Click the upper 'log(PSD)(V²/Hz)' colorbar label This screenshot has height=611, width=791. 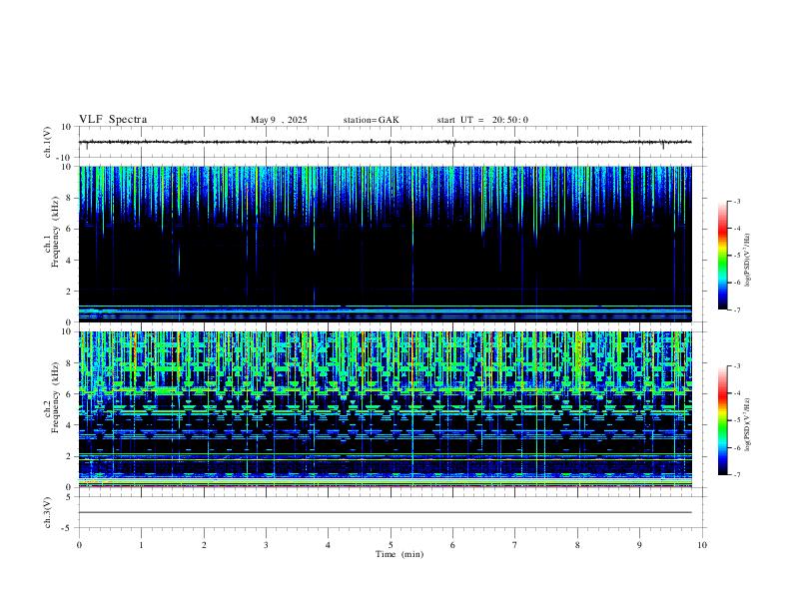pos(747,261)
